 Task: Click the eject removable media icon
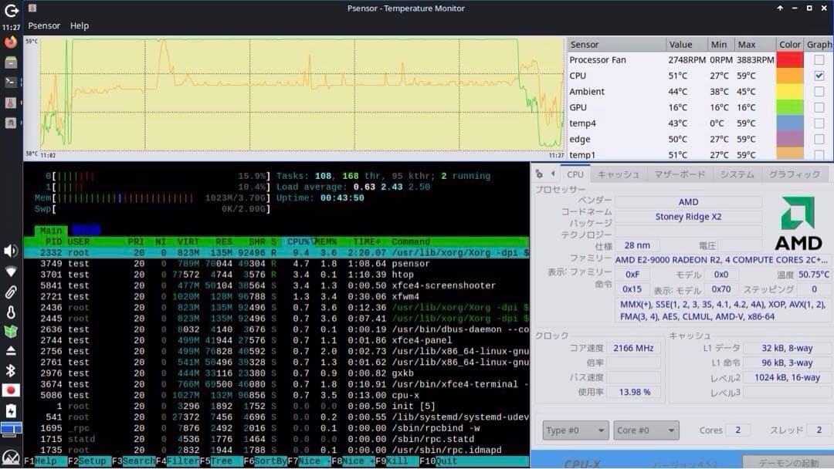tap(11, 350)
